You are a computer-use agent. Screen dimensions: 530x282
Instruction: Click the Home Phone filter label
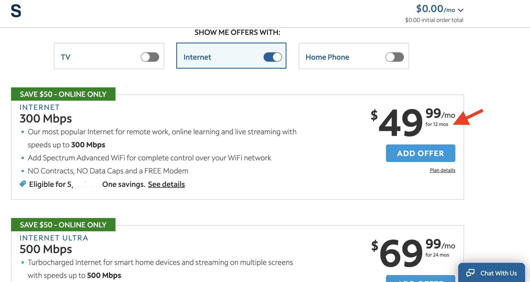(327, 57)
